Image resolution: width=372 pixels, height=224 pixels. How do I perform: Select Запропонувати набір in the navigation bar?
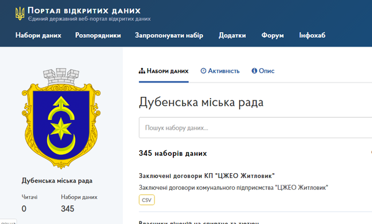coord(169,35)
